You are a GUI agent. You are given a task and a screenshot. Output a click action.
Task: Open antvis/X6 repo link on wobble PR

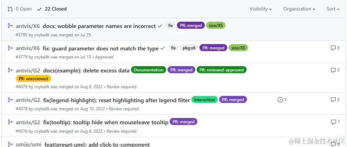coord(28,26)
